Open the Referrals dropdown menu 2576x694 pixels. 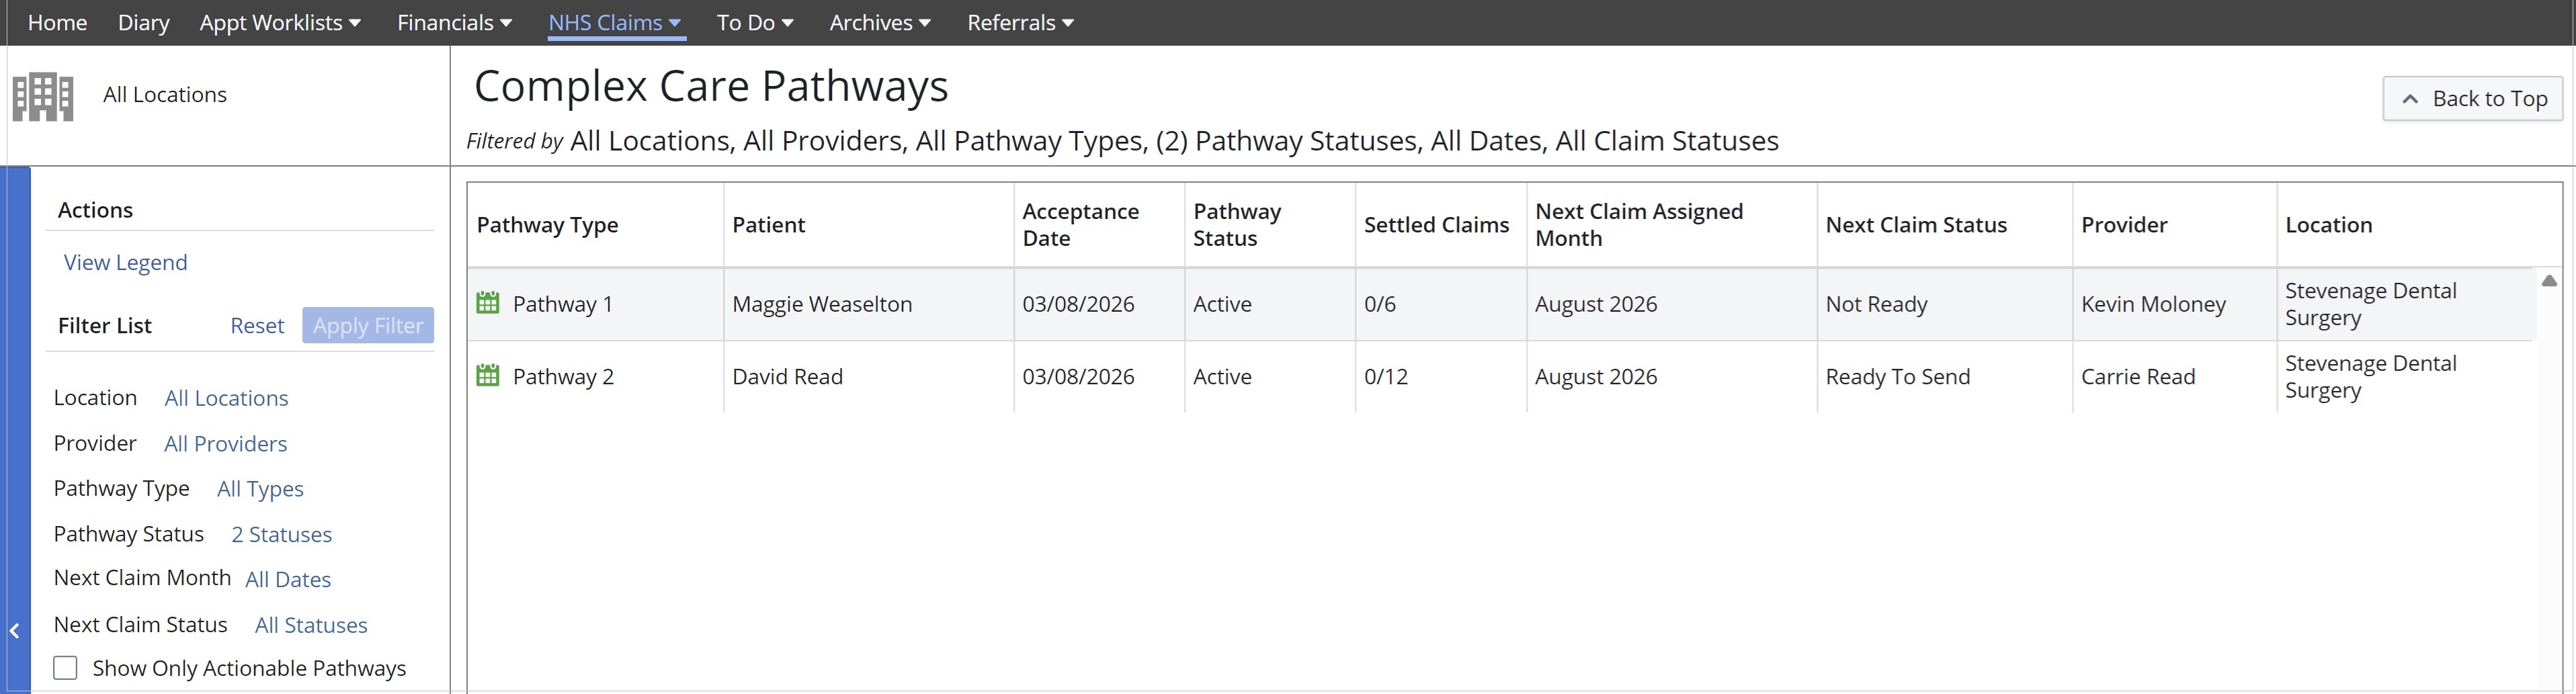(1021, 22)
